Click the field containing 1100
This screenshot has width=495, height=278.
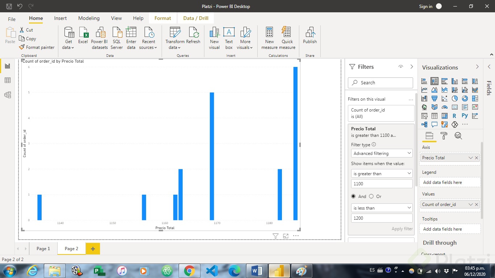(382, 184)
